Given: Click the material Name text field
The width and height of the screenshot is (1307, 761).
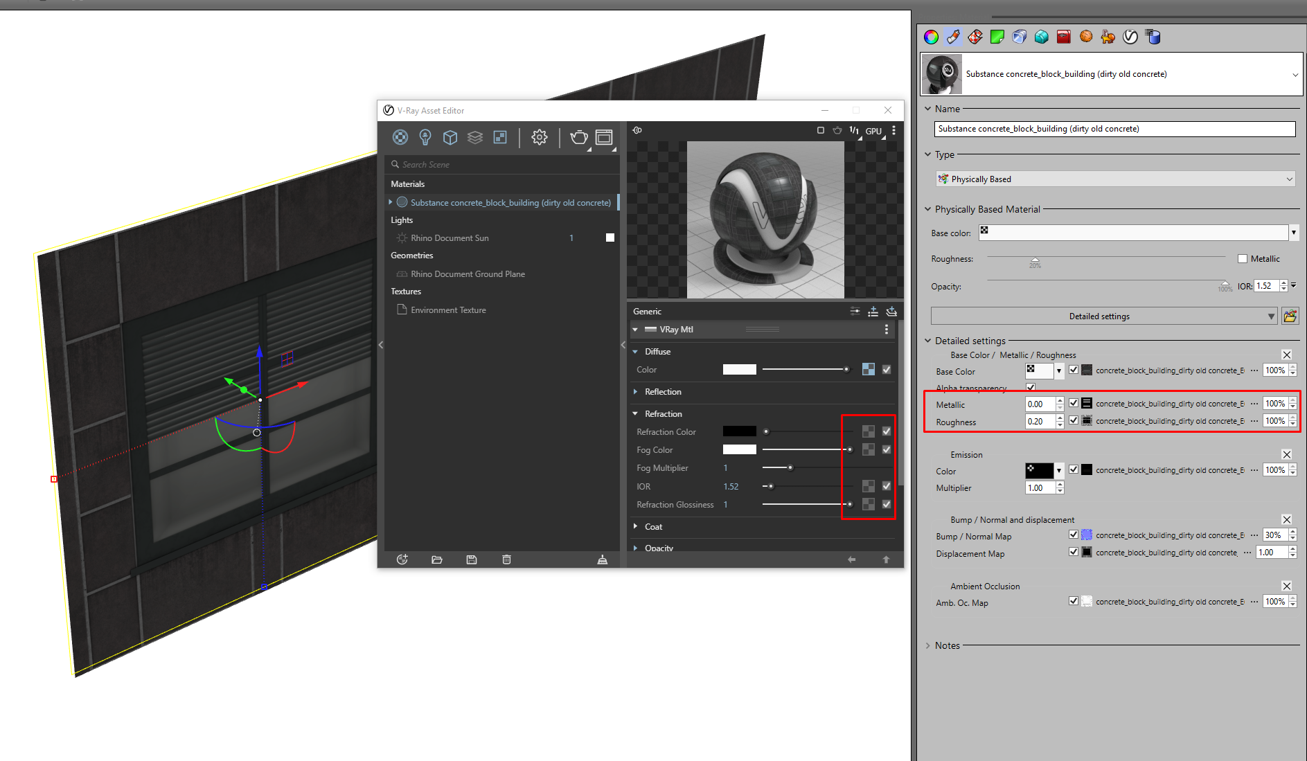Looking at the screenshot, I should 1115,129.
